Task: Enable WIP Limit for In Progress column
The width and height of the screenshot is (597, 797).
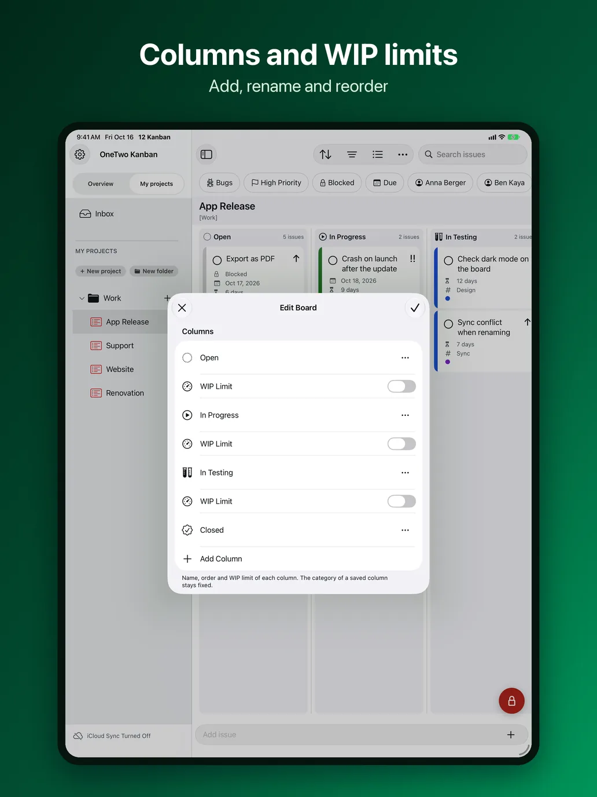Action: pos(401,444)
